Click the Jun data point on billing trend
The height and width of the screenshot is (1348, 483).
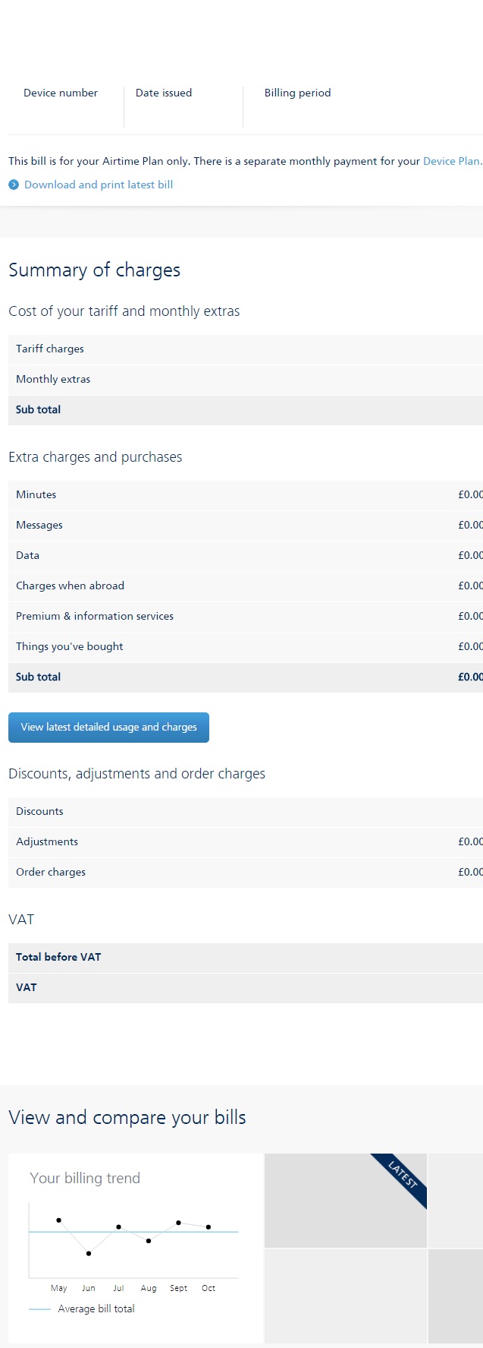pos(89,1253)
